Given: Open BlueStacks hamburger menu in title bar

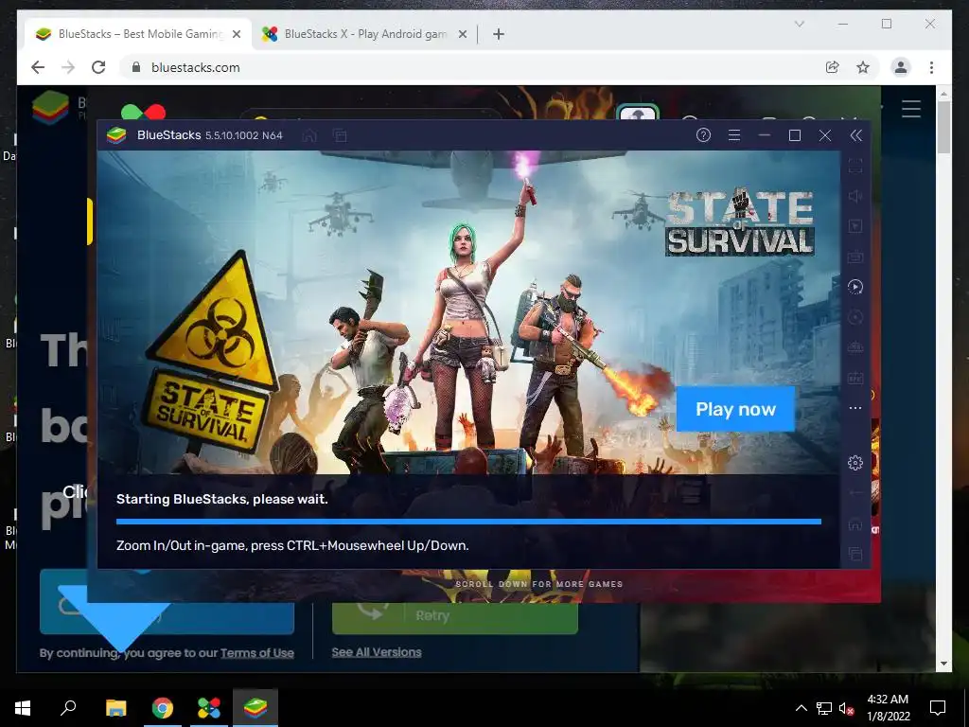Looking at the screenshot, I should (x=733, y=135).
